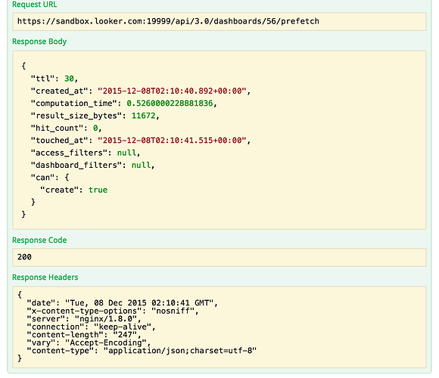Click the access_filters null value
Image resolution: width=439 pixels, height=378 pixels.
[x=126, y=153]
